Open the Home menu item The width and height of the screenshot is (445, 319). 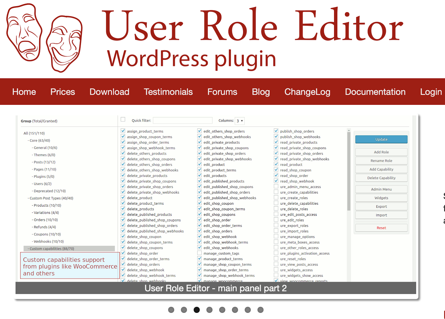tap(24, 92)
